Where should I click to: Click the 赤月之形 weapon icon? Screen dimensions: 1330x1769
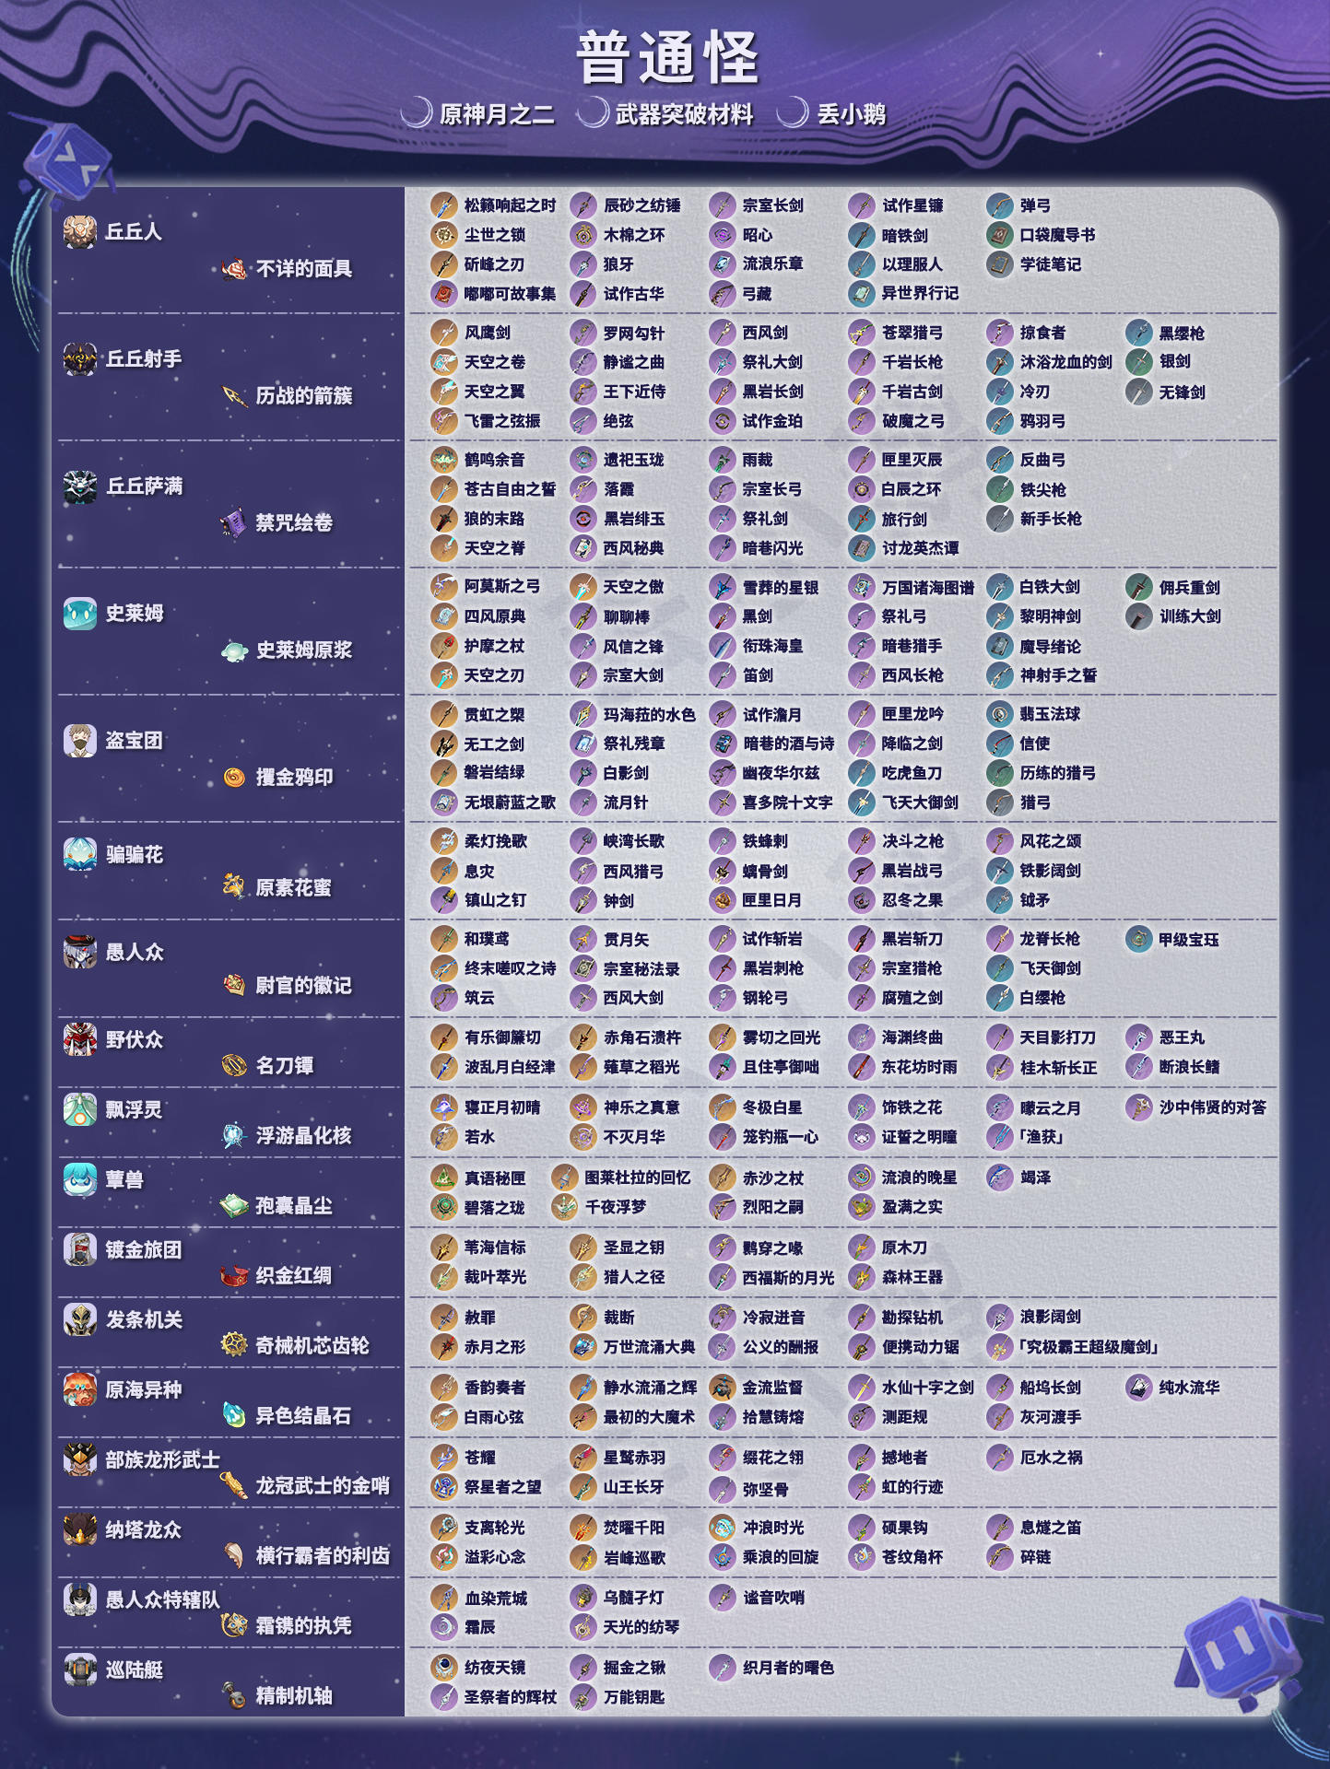coord(444,1347)
